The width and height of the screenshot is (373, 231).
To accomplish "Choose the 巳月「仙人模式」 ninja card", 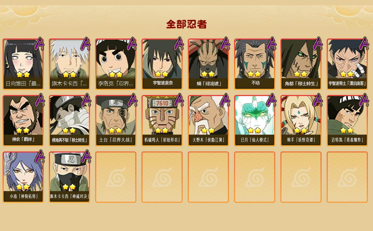I will 255,121.
